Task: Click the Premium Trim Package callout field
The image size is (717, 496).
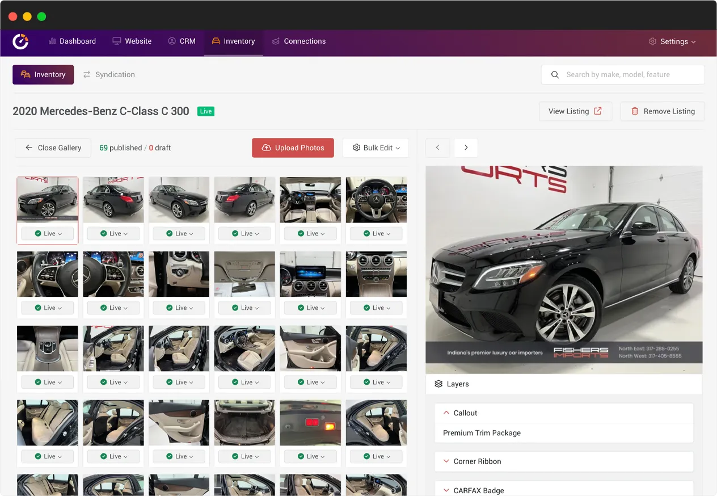Action: (x=564, y=433)
